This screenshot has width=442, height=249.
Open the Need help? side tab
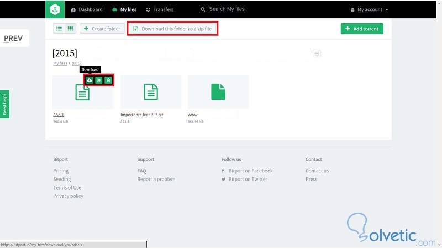pos(4,104)
